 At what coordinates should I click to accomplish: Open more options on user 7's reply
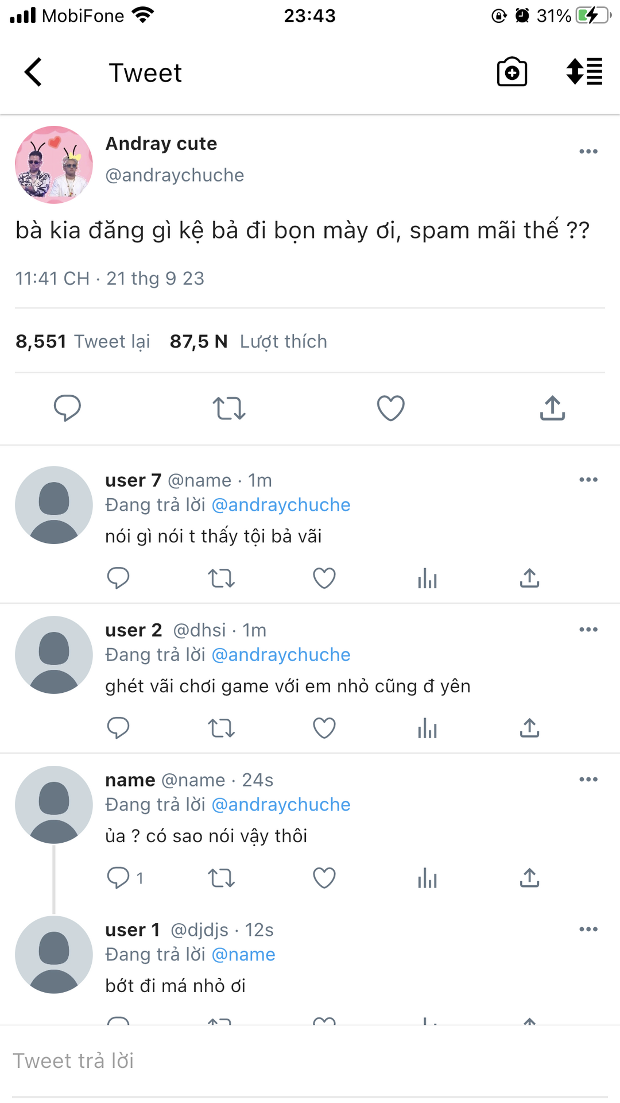[588, 480]
